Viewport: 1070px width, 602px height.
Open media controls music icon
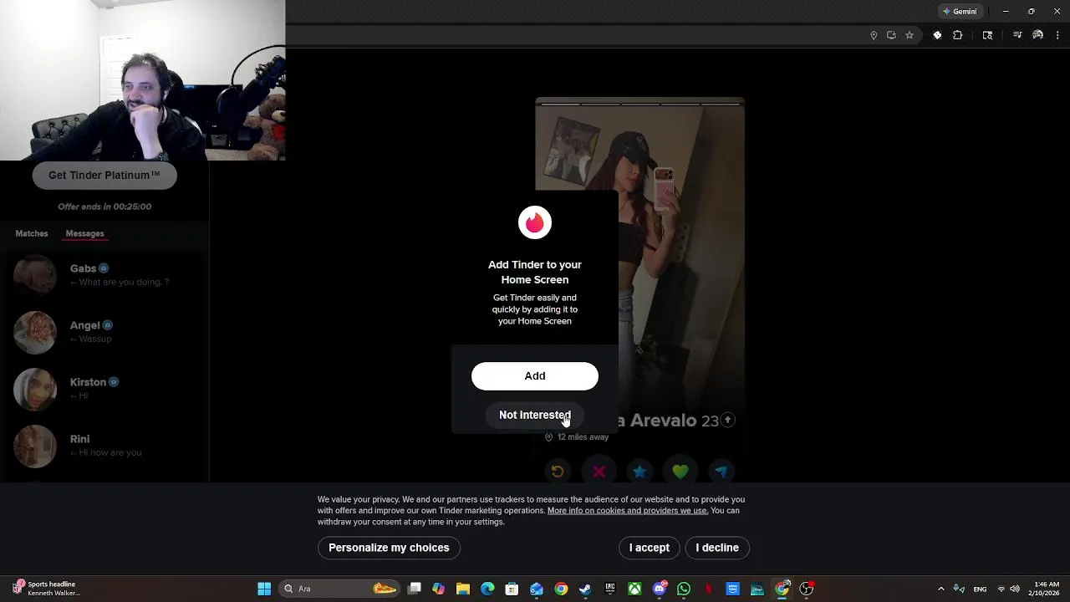pyautogui.click(x=1017, y=35)
